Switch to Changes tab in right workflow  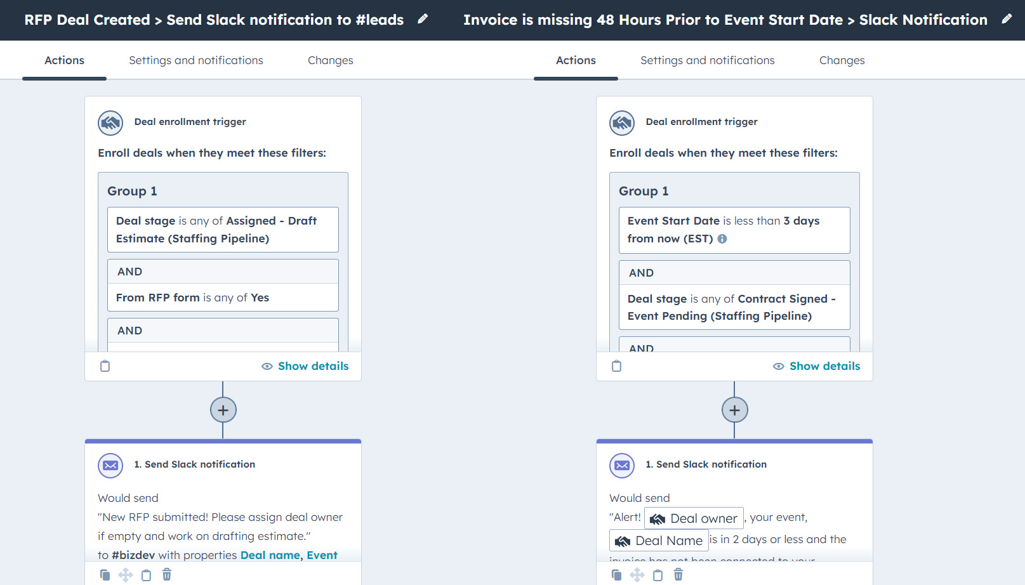(842, 60)
